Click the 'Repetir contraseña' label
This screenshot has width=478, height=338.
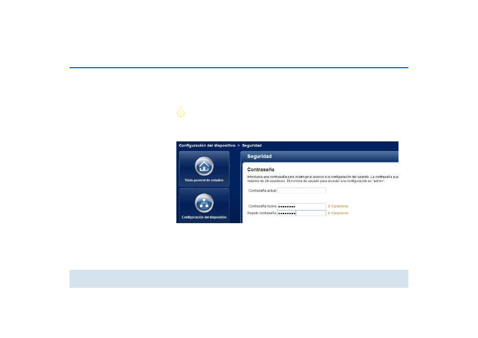pyautogui.click(x=262, y=213)
